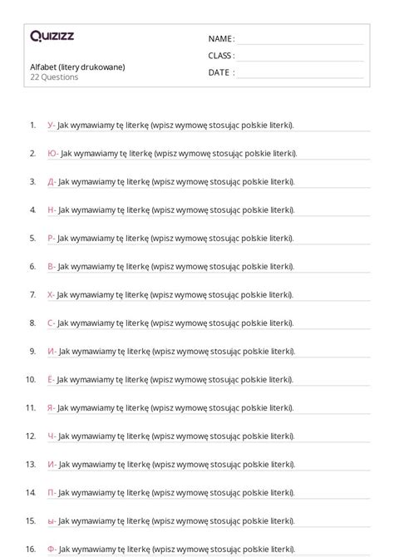Click the 22 Questions text
394x557 pixels.
click(54, 77)
